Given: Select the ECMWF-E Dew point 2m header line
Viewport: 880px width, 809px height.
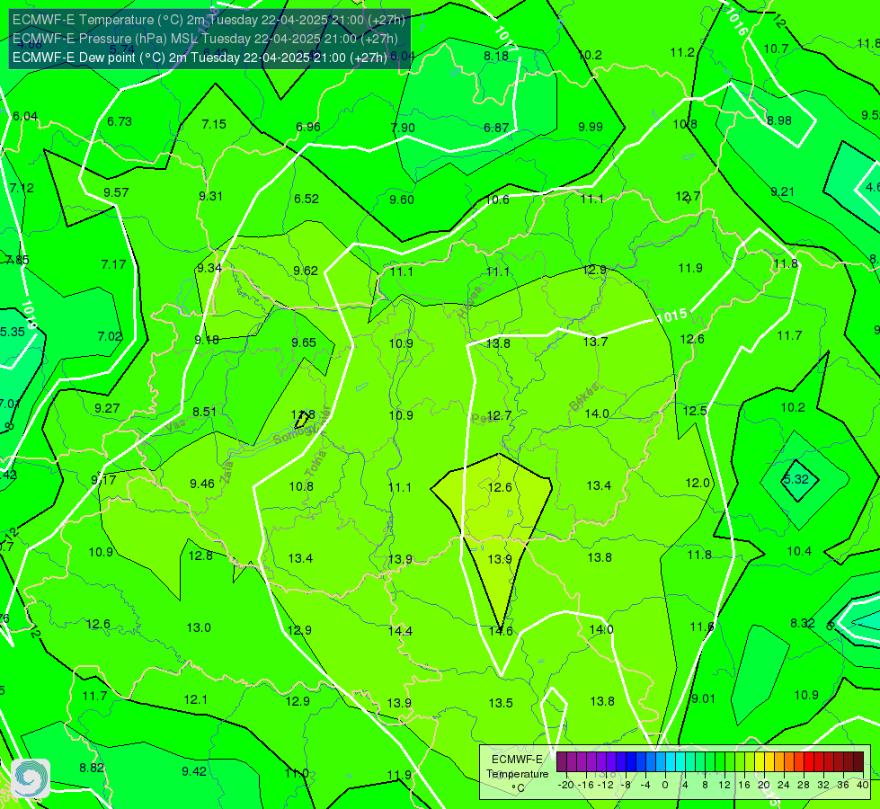Looking at the screenshot, I should coord(200,58).
